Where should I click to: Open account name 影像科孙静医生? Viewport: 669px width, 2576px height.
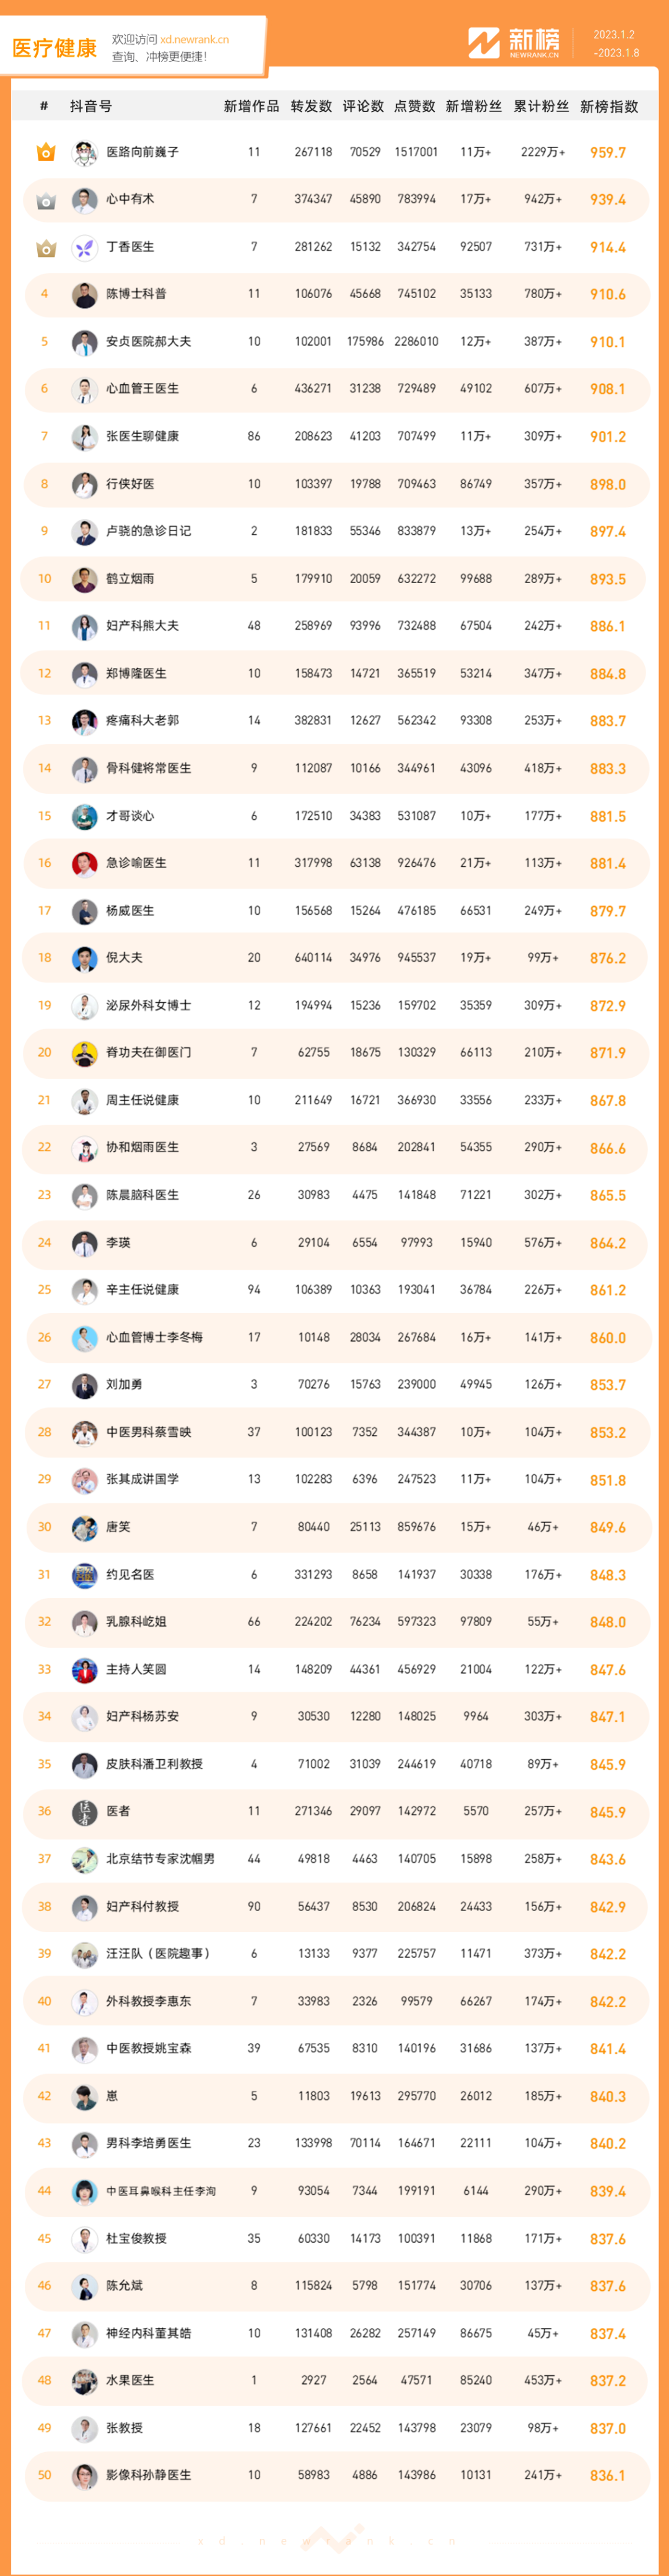pyautogui.click(x=148, y=2475)
